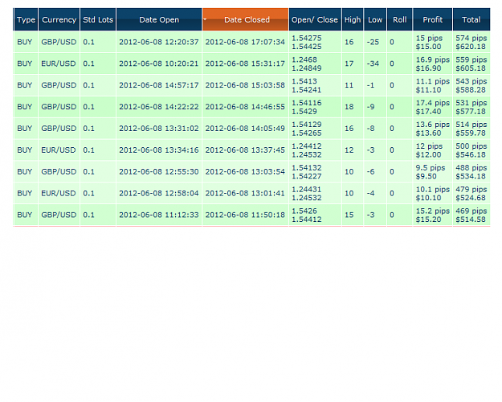Click the total cell 500 pips $546.18

pyautogui.click(x=471, y=150)
